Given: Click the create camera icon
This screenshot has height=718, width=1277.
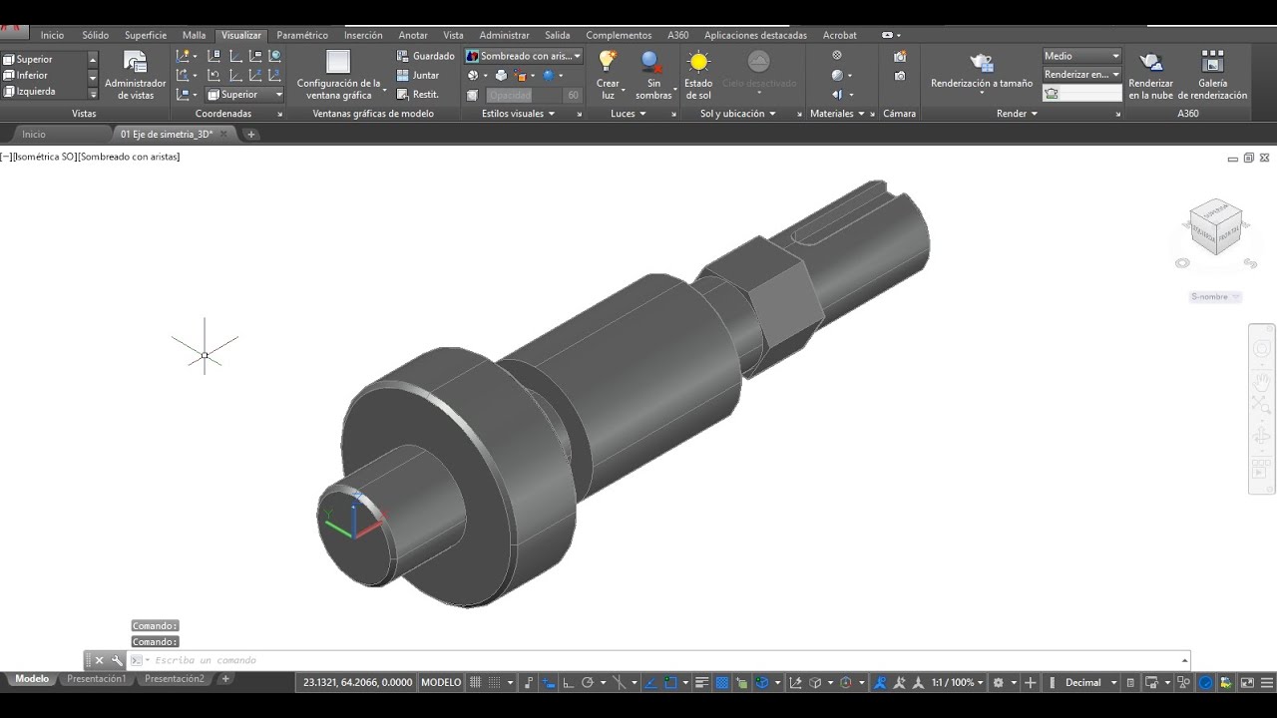Looking at the screenshot, I should [900, 56].
